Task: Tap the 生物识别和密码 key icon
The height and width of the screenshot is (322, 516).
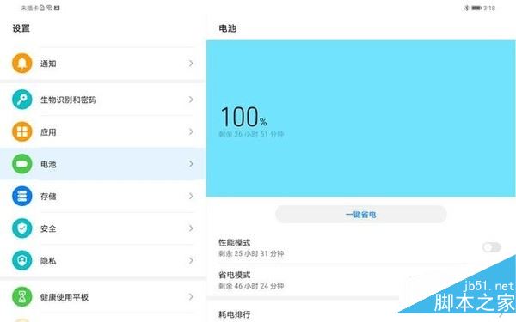Action: (x=22, y=100)
